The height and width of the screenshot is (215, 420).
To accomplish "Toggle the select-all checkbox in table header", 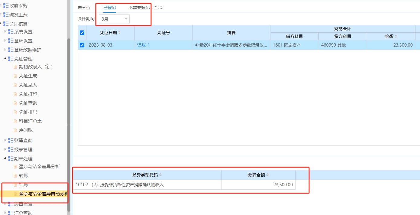I will coord(82,33).
